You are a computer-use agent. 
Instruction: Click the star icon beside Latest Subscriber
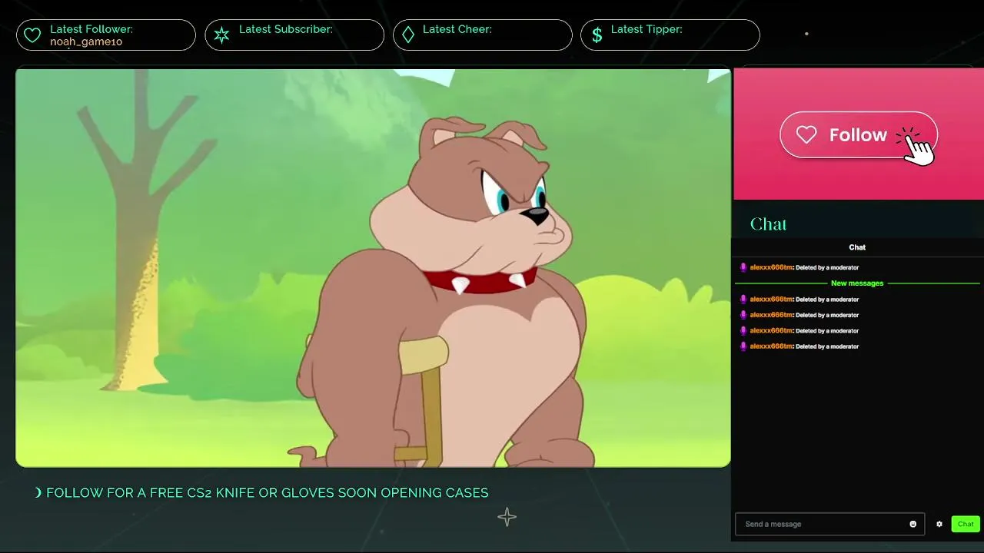coord(221,35)
